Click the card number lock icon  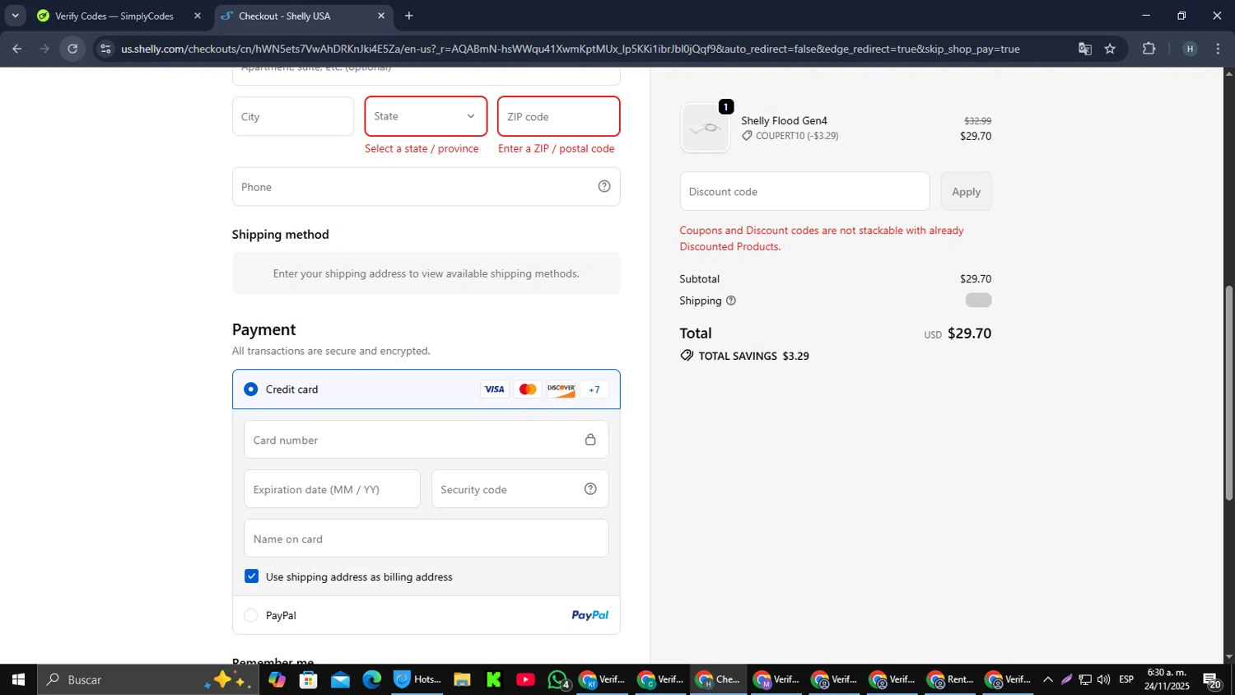click(x=590, y=440)
